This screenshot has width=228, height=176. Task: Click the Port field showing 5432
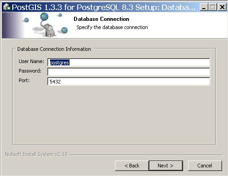pyautogui.click(x=129, y=82)
